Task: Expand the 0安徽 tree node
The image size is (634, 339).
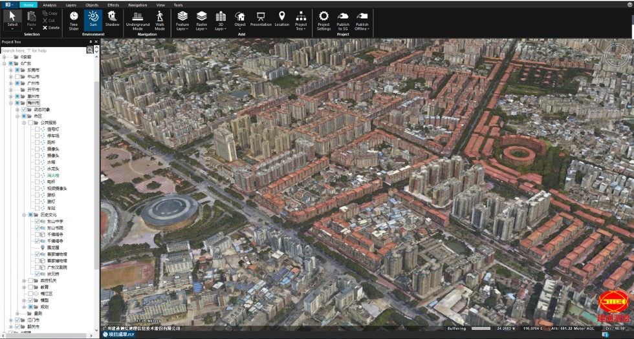Action: pyautogui.click(x=5, y=57)
